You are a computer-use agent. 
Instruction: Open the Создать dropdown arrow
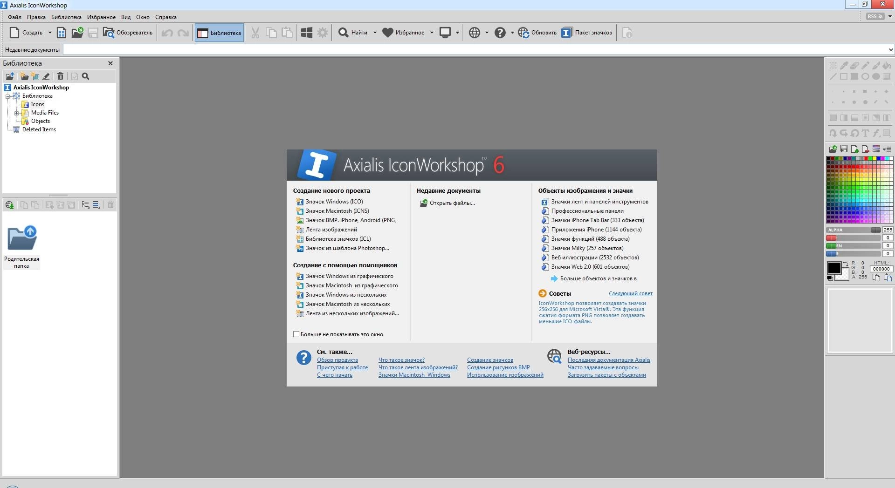click(50, 33)
